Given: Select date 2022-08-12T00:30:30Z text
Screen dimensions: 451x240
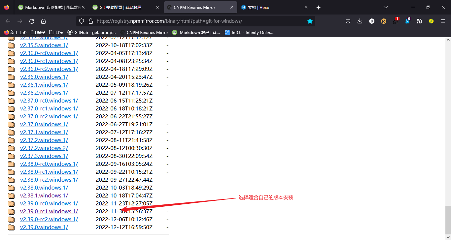Looking at the screenshot, I should pos(124,148).
